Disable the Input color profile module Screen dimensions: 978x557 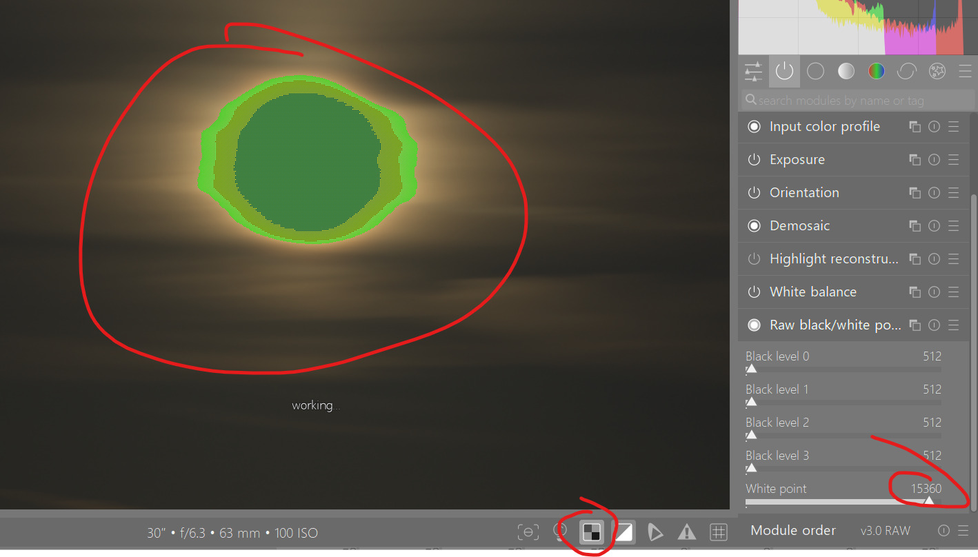[755, 127]
